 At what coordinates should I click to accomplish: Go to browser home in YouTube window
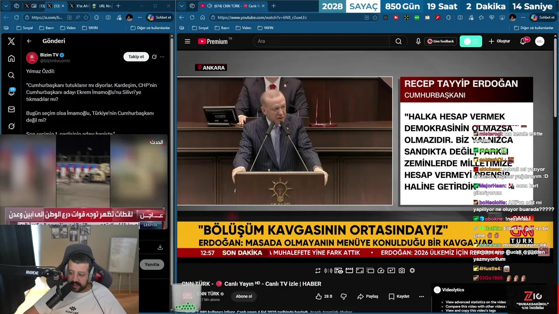coord(203,17)
